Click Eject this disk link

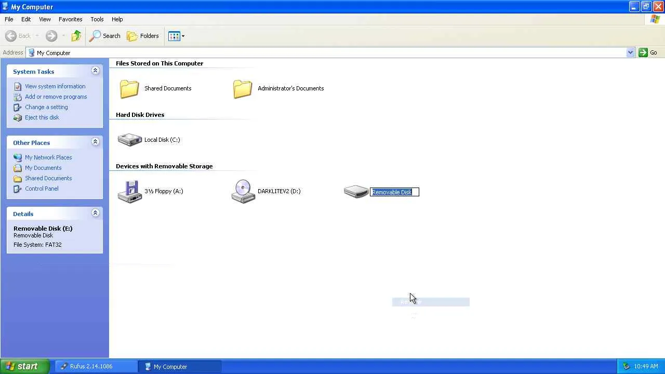pos(42,117)
